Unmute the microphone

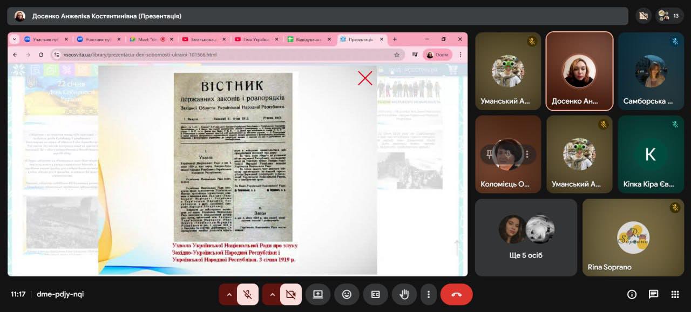coord(248,294)
